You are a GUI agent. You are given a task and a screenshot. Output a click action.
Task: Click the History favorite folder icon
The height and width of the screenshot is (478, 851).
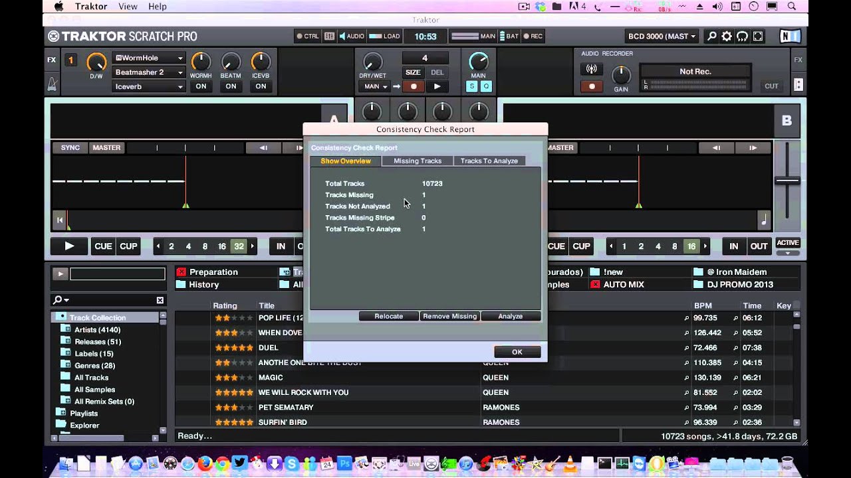point(181,284)
